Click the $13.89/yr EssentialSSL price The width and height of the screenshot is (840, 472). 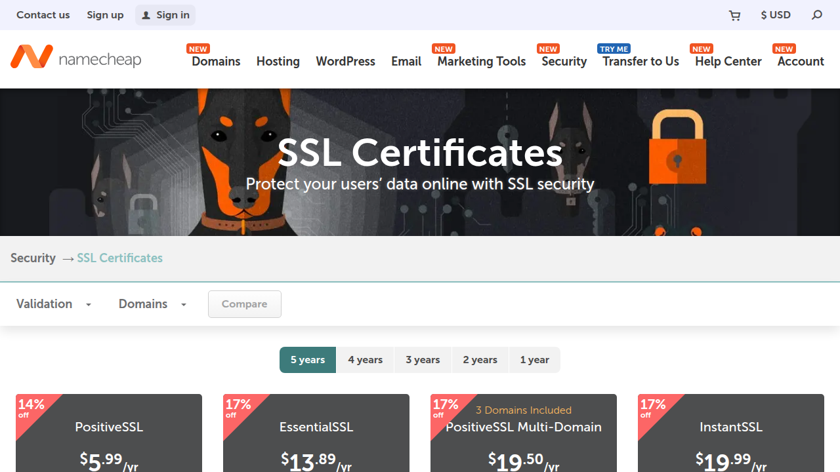coord(316,462)
